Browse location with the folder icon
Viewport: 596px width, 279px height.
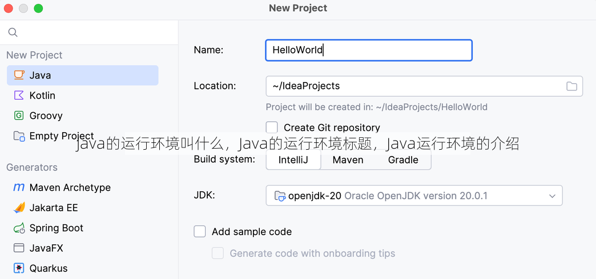point(571,86)
